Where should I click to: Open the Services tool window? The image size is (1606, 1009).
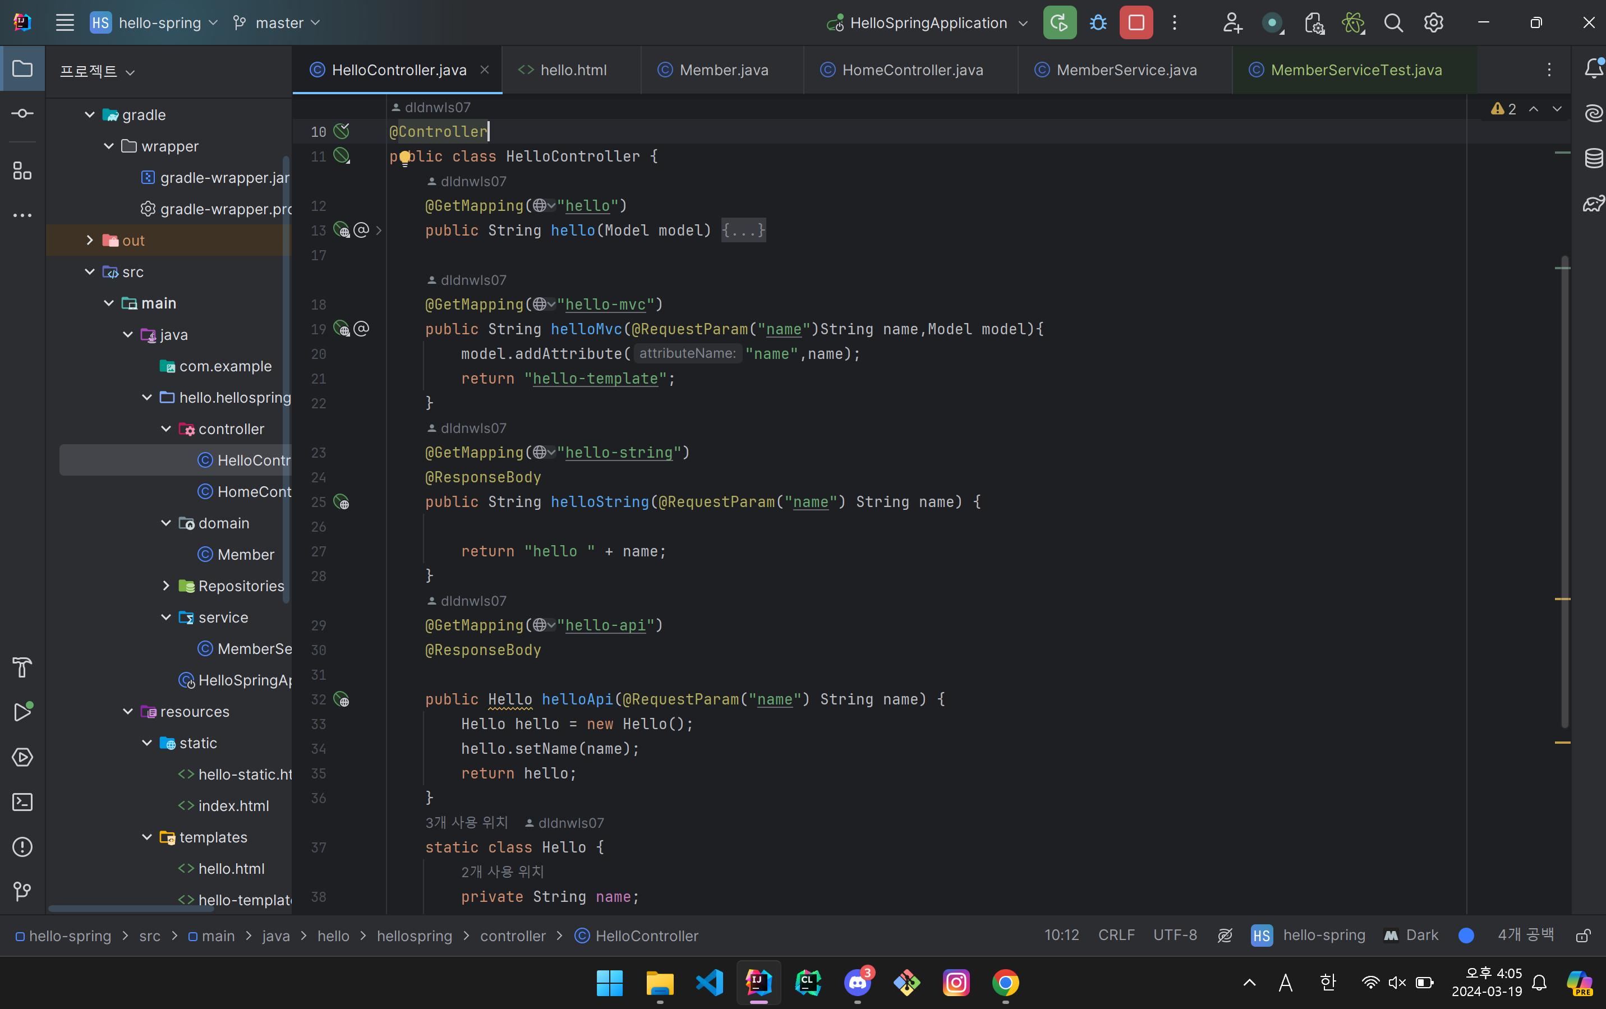coord(22,757)
